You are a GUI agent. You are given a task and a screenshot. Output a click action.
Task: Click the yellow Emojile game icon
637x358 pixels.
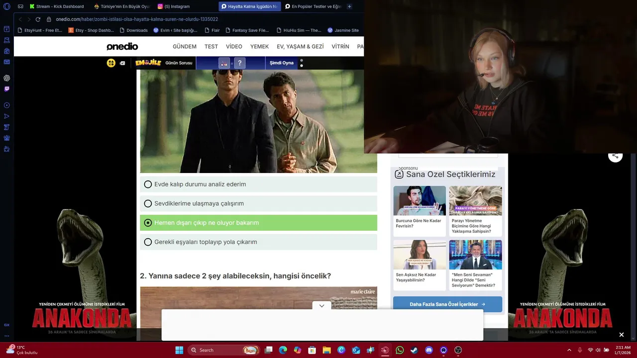coord(111,63)
